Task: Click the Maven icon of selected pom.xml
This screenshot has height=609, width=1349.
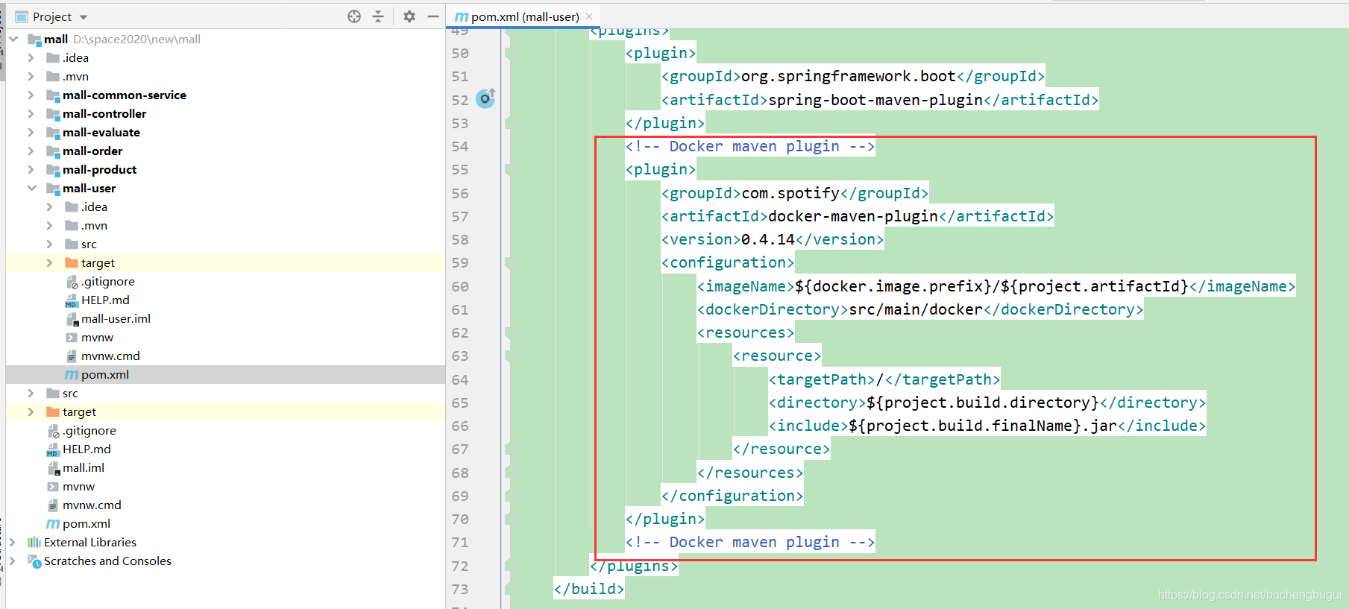Action: tap(72, 374)
